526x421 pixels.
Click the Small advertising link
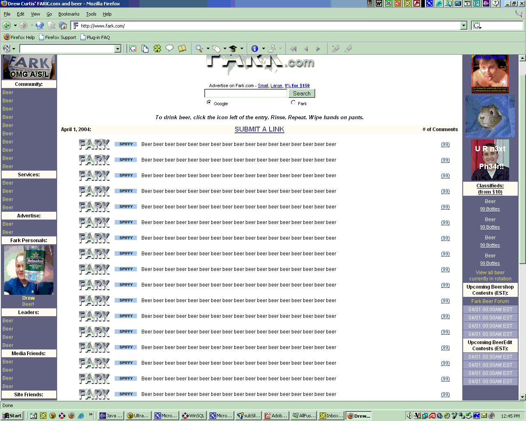[263, 86]
